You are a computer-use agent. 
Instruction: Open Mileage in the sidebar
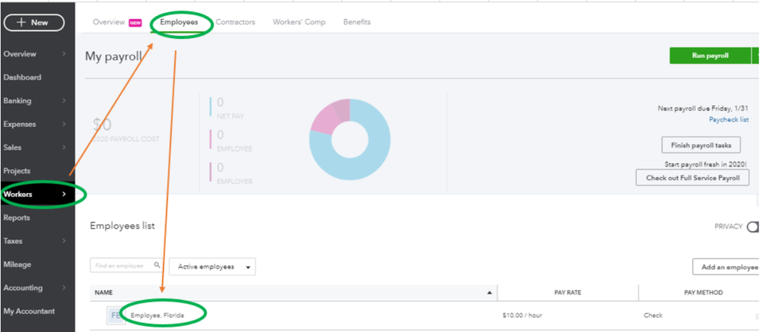click(17, 264)
